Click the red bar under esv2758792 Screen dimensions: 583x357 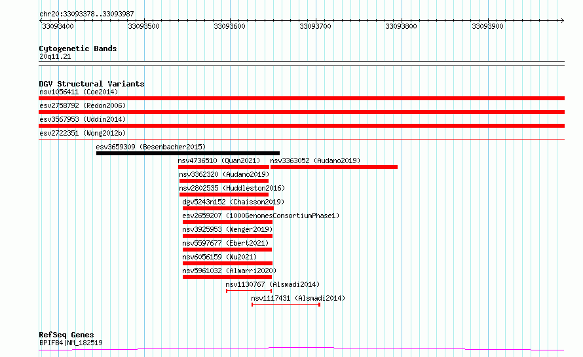(301, 112)
